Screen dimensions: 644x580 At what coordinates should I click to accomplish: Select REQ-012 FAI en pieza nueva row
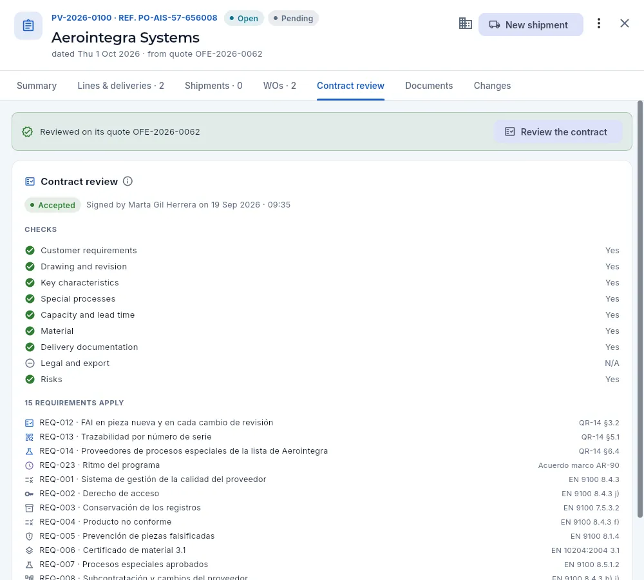tap(322, 423)
